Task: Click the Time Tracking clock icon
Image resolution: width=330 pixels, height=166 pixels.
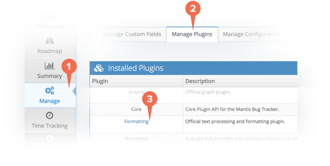Action: (x=50, y=115)
